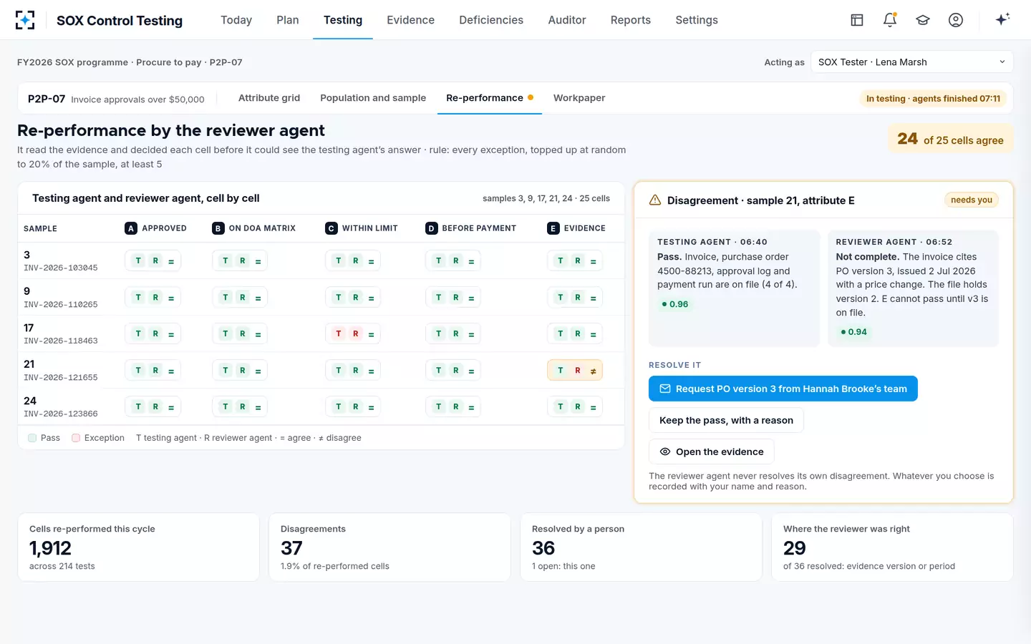Click the 0.96 testing agent confidence score
This screenshot has height=644, width=1031.
point(674,304)
